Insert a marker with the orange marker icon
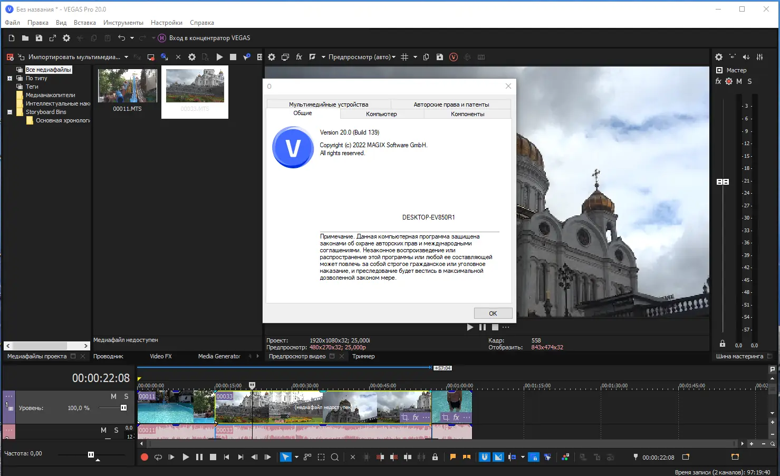Screen dimensions: 780x476 pos(452,457)
